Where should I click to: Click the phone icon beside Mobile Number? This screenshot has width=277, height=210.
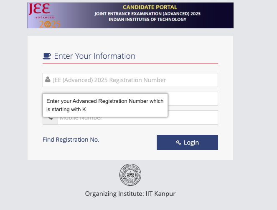point(50,118)
